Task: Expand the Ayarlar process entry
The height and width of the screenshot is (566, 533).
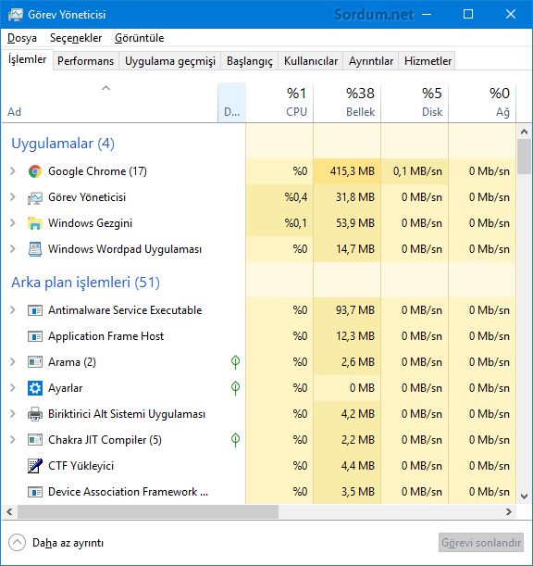Action: (x=13, y=388)
